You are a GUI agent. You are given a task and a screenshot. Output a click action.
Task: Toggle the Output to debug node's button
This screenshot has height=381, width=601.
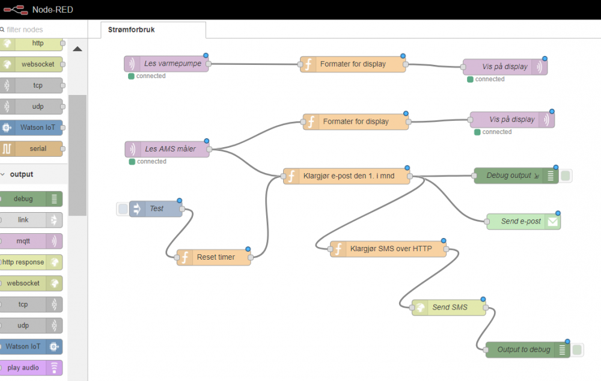577,350
